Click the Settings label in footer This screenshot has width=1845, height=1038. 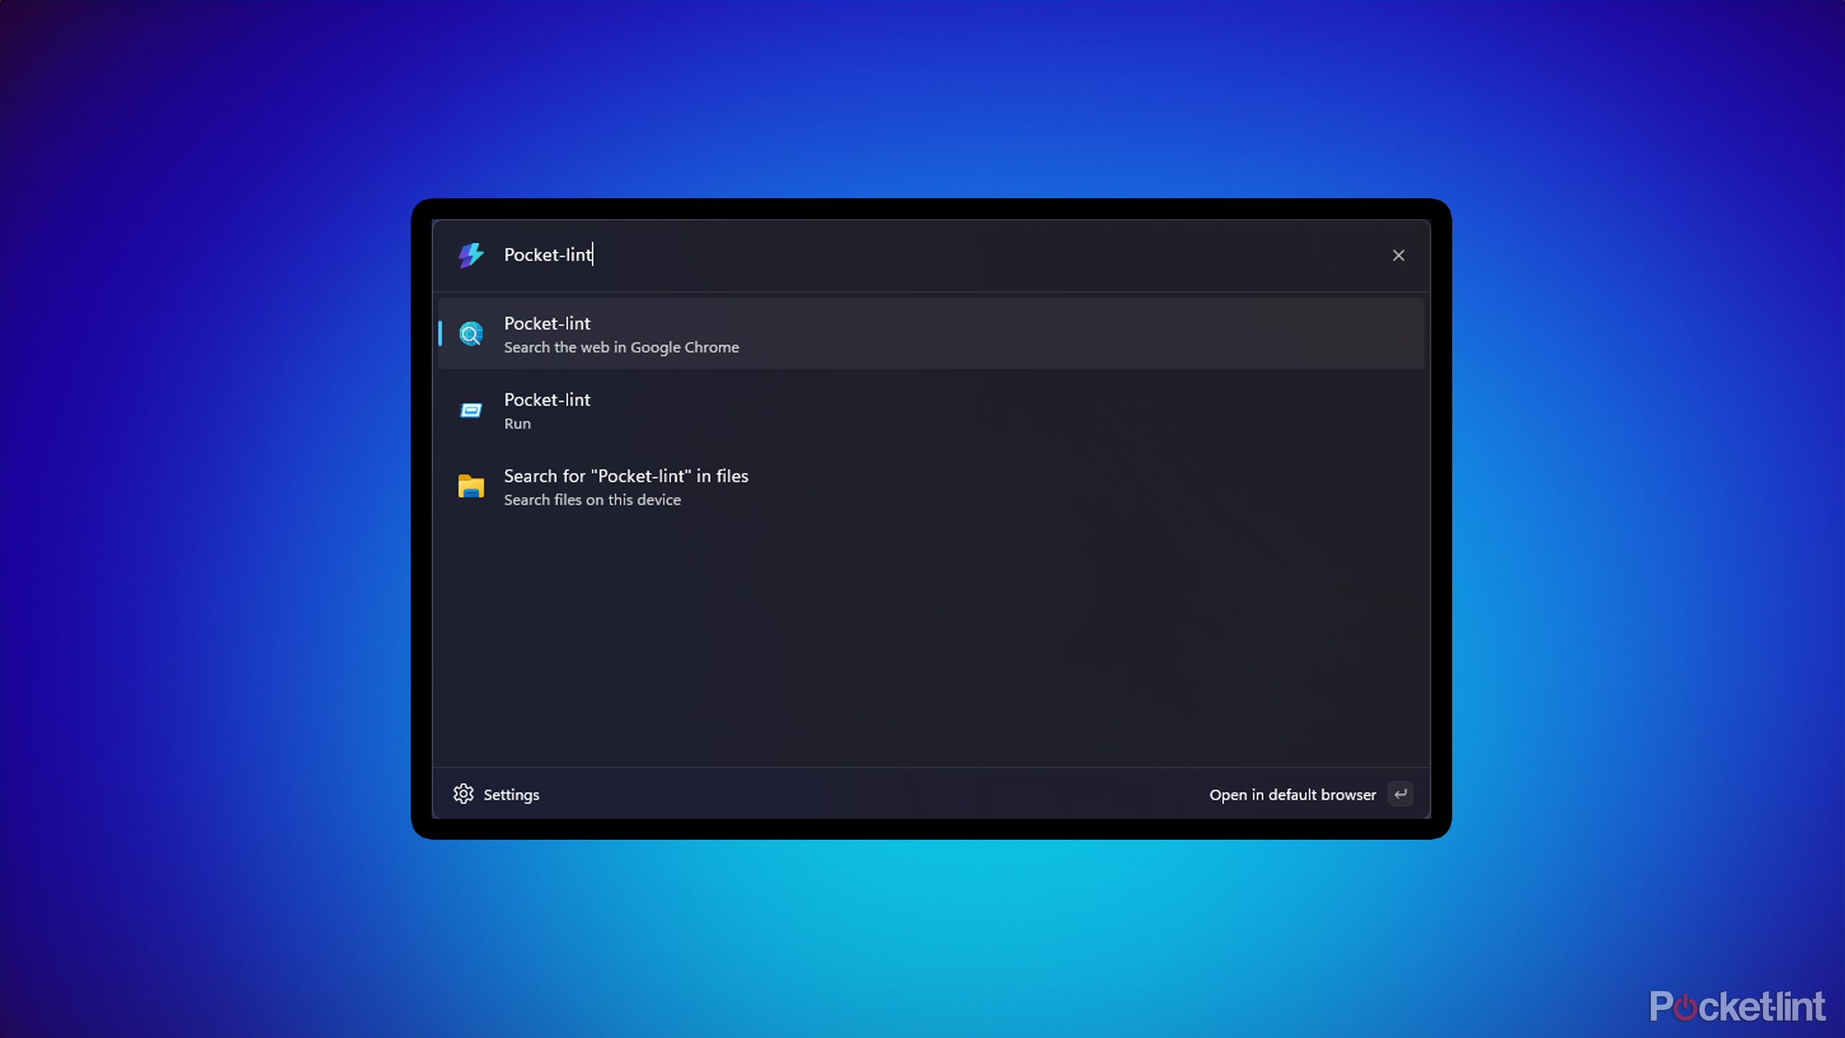point(511,794)
